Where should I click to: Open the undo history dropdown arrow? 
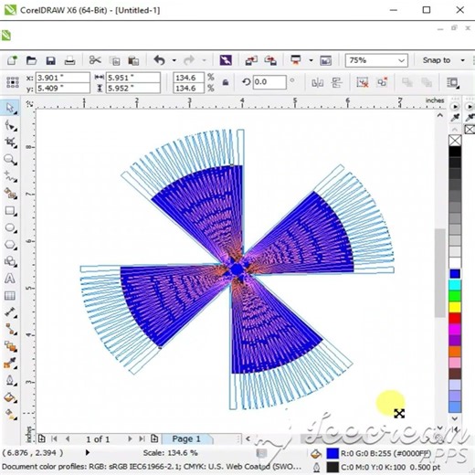(x=174, y=60)
